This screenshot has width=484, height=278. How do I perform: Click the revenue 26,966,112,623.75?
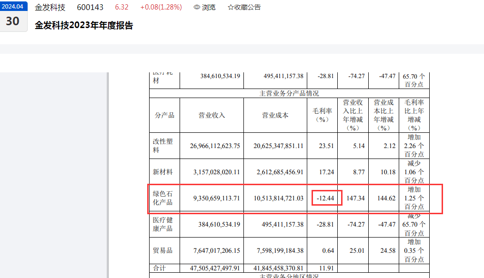point(215,146)
